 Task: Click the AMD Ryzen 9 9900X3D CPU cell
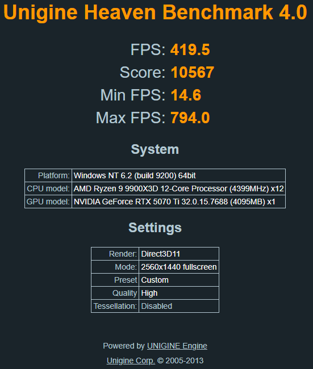179,188
